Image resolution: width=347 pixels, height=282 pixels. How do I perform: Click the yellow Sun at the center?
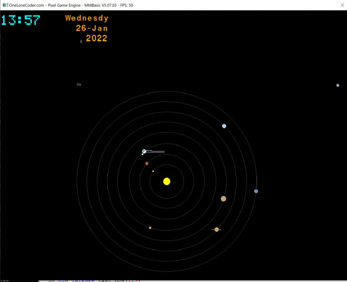click(166, 181)
